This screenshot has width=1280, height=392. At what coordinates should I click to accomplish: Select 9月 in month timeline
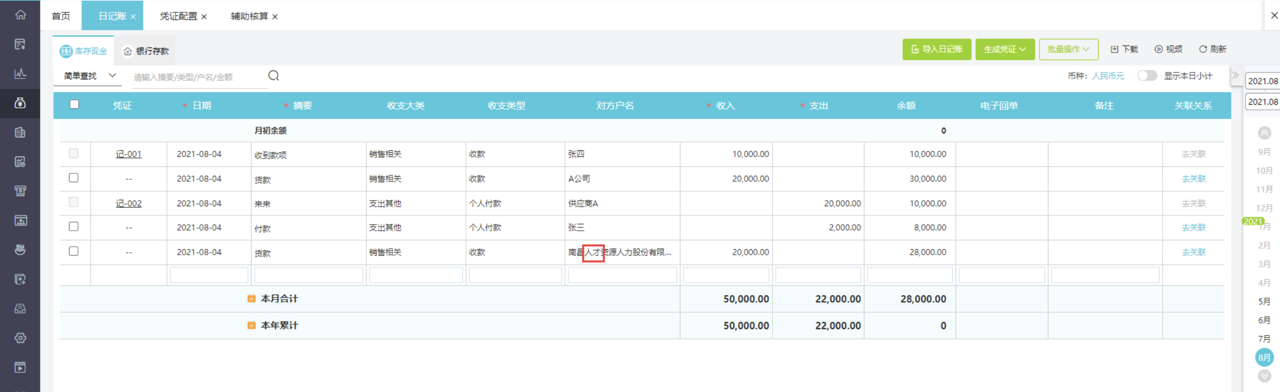tap(1264, 152)
